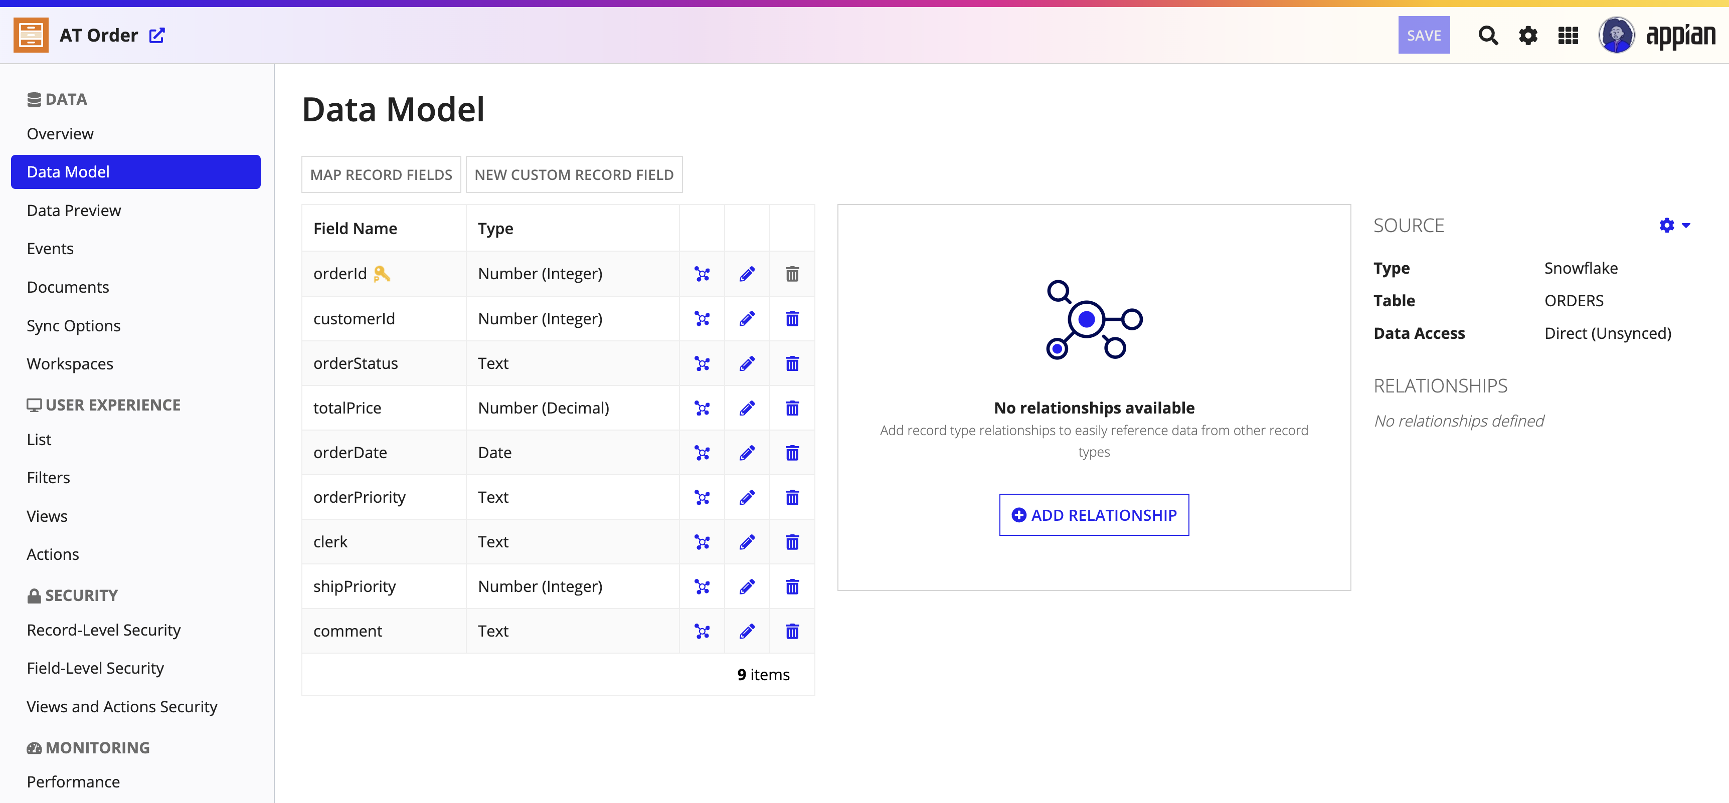Go to Field-Level Security
1729x803 pixels.
click(x=95, y=668)
